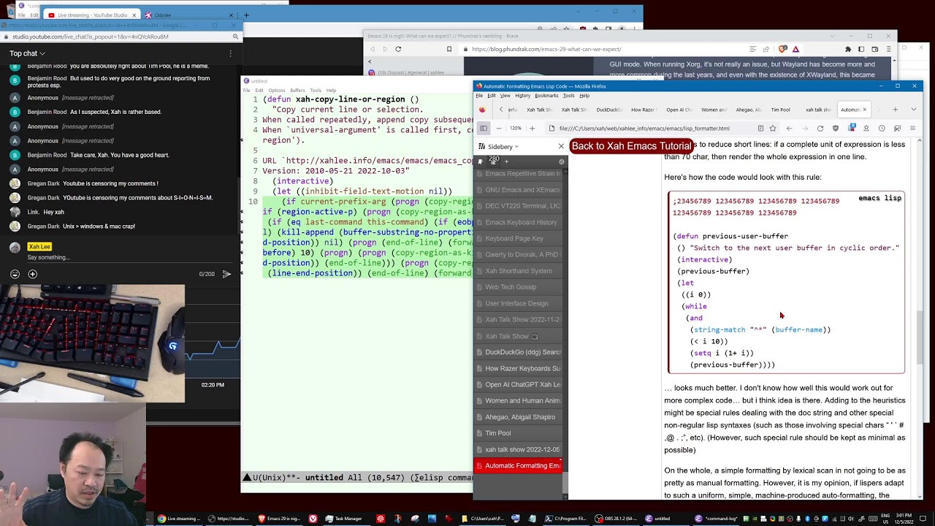Close the Automatic Formatting Firefox tab
The height and width of the screenshot is (526, 935).
coord(864,110)
